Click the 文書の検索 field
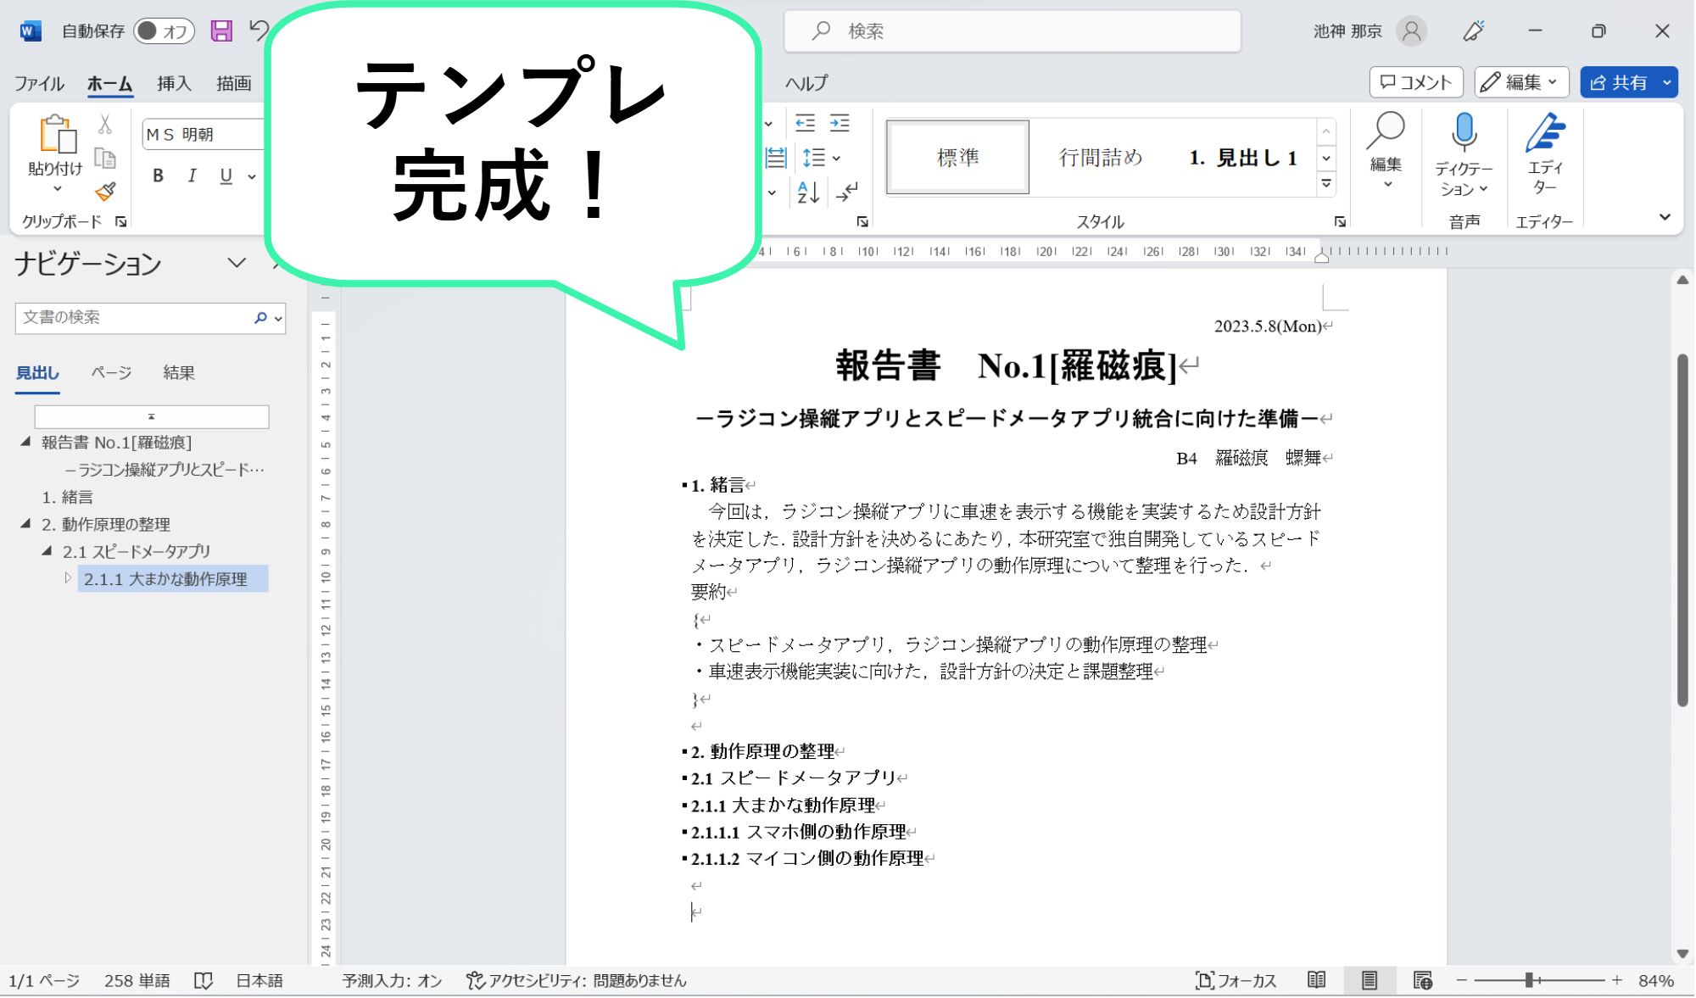 [x=134, y=317]
